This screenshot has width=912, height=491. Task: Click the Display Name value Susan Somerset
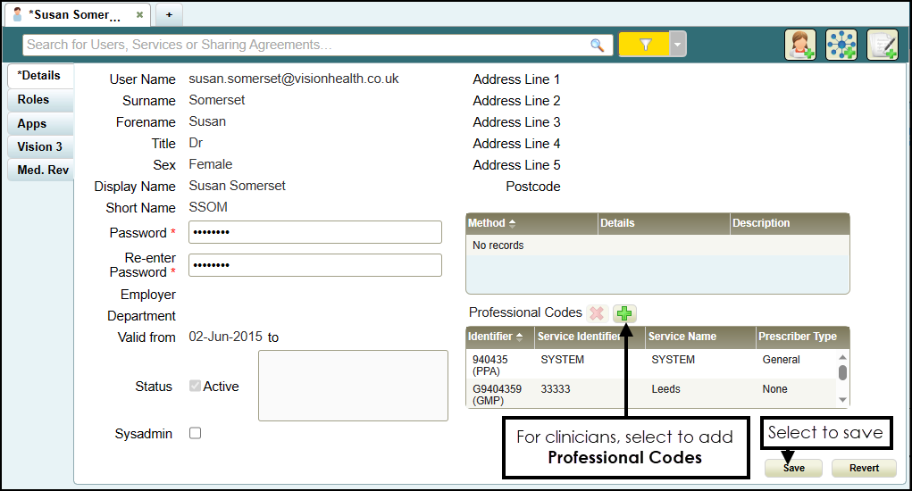click(238, 186)
